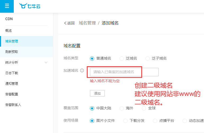Open 概览 in the sidebar
The image size is (204, 133).
[8, 31]
